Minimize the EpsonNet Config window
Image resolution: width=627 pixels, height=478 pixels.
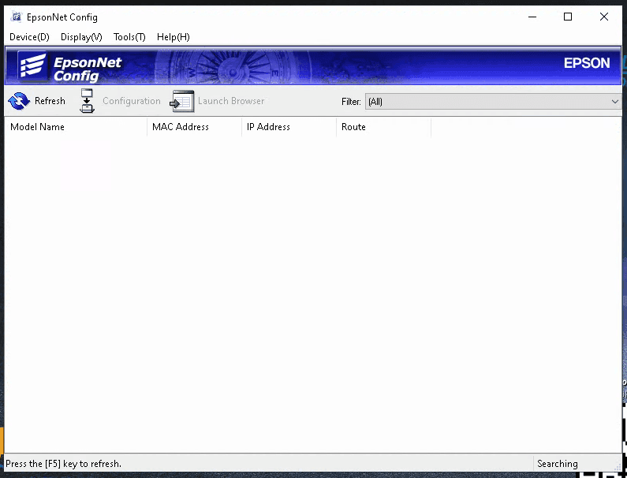click(x=532, y=17)
